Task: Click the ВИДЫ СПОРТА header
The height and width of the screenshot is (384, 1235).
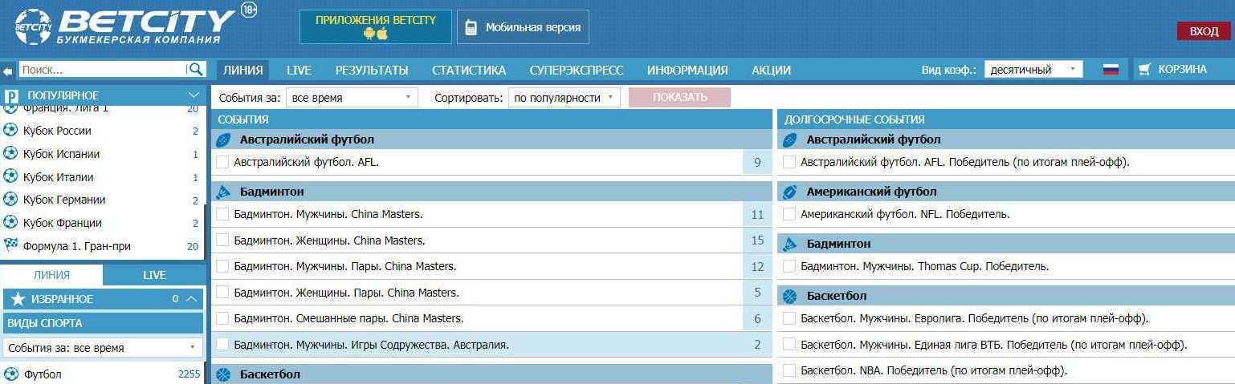Action: 103,323
